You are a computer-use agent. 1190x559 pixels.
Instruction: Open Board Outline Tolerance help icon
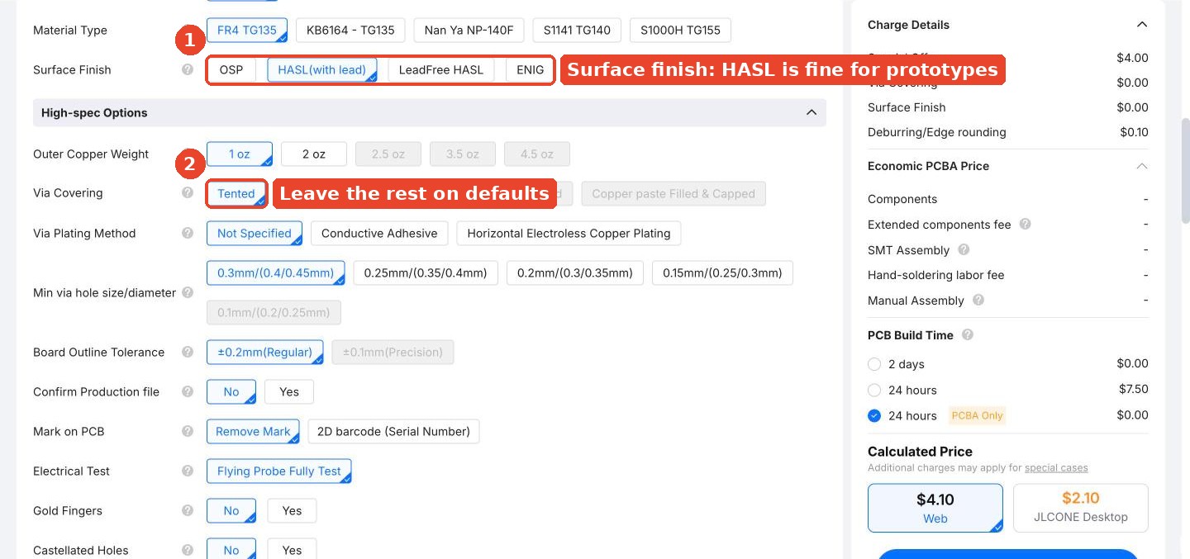188,352
